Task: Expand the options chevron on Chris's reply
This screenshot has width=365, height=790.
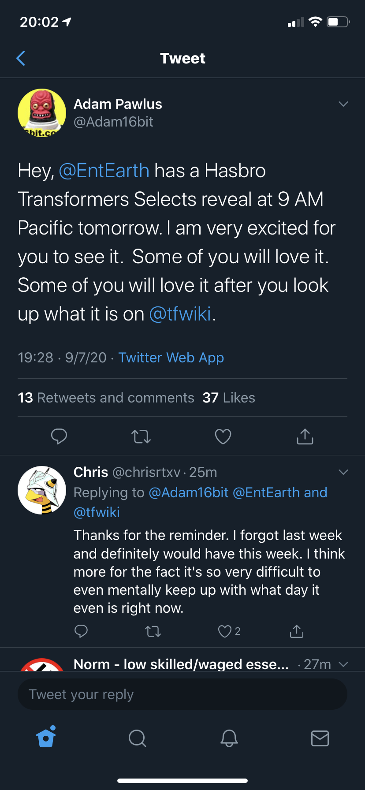Action: pyautogui.click(x=343, y=472)
